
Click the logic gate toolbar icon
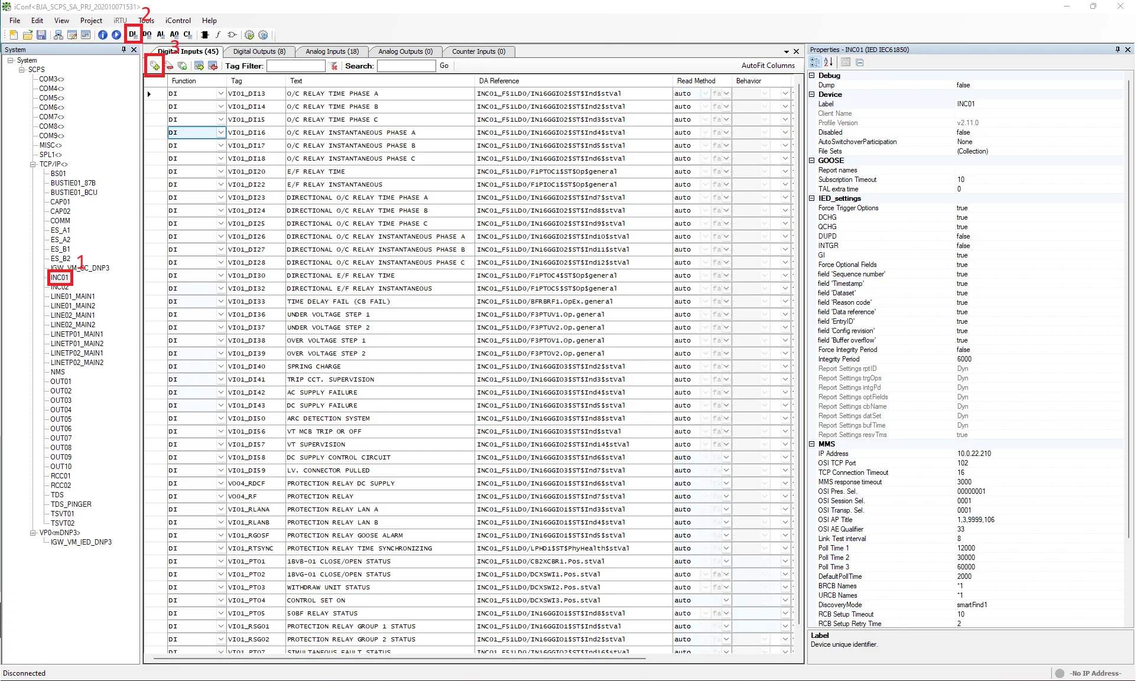232,35
